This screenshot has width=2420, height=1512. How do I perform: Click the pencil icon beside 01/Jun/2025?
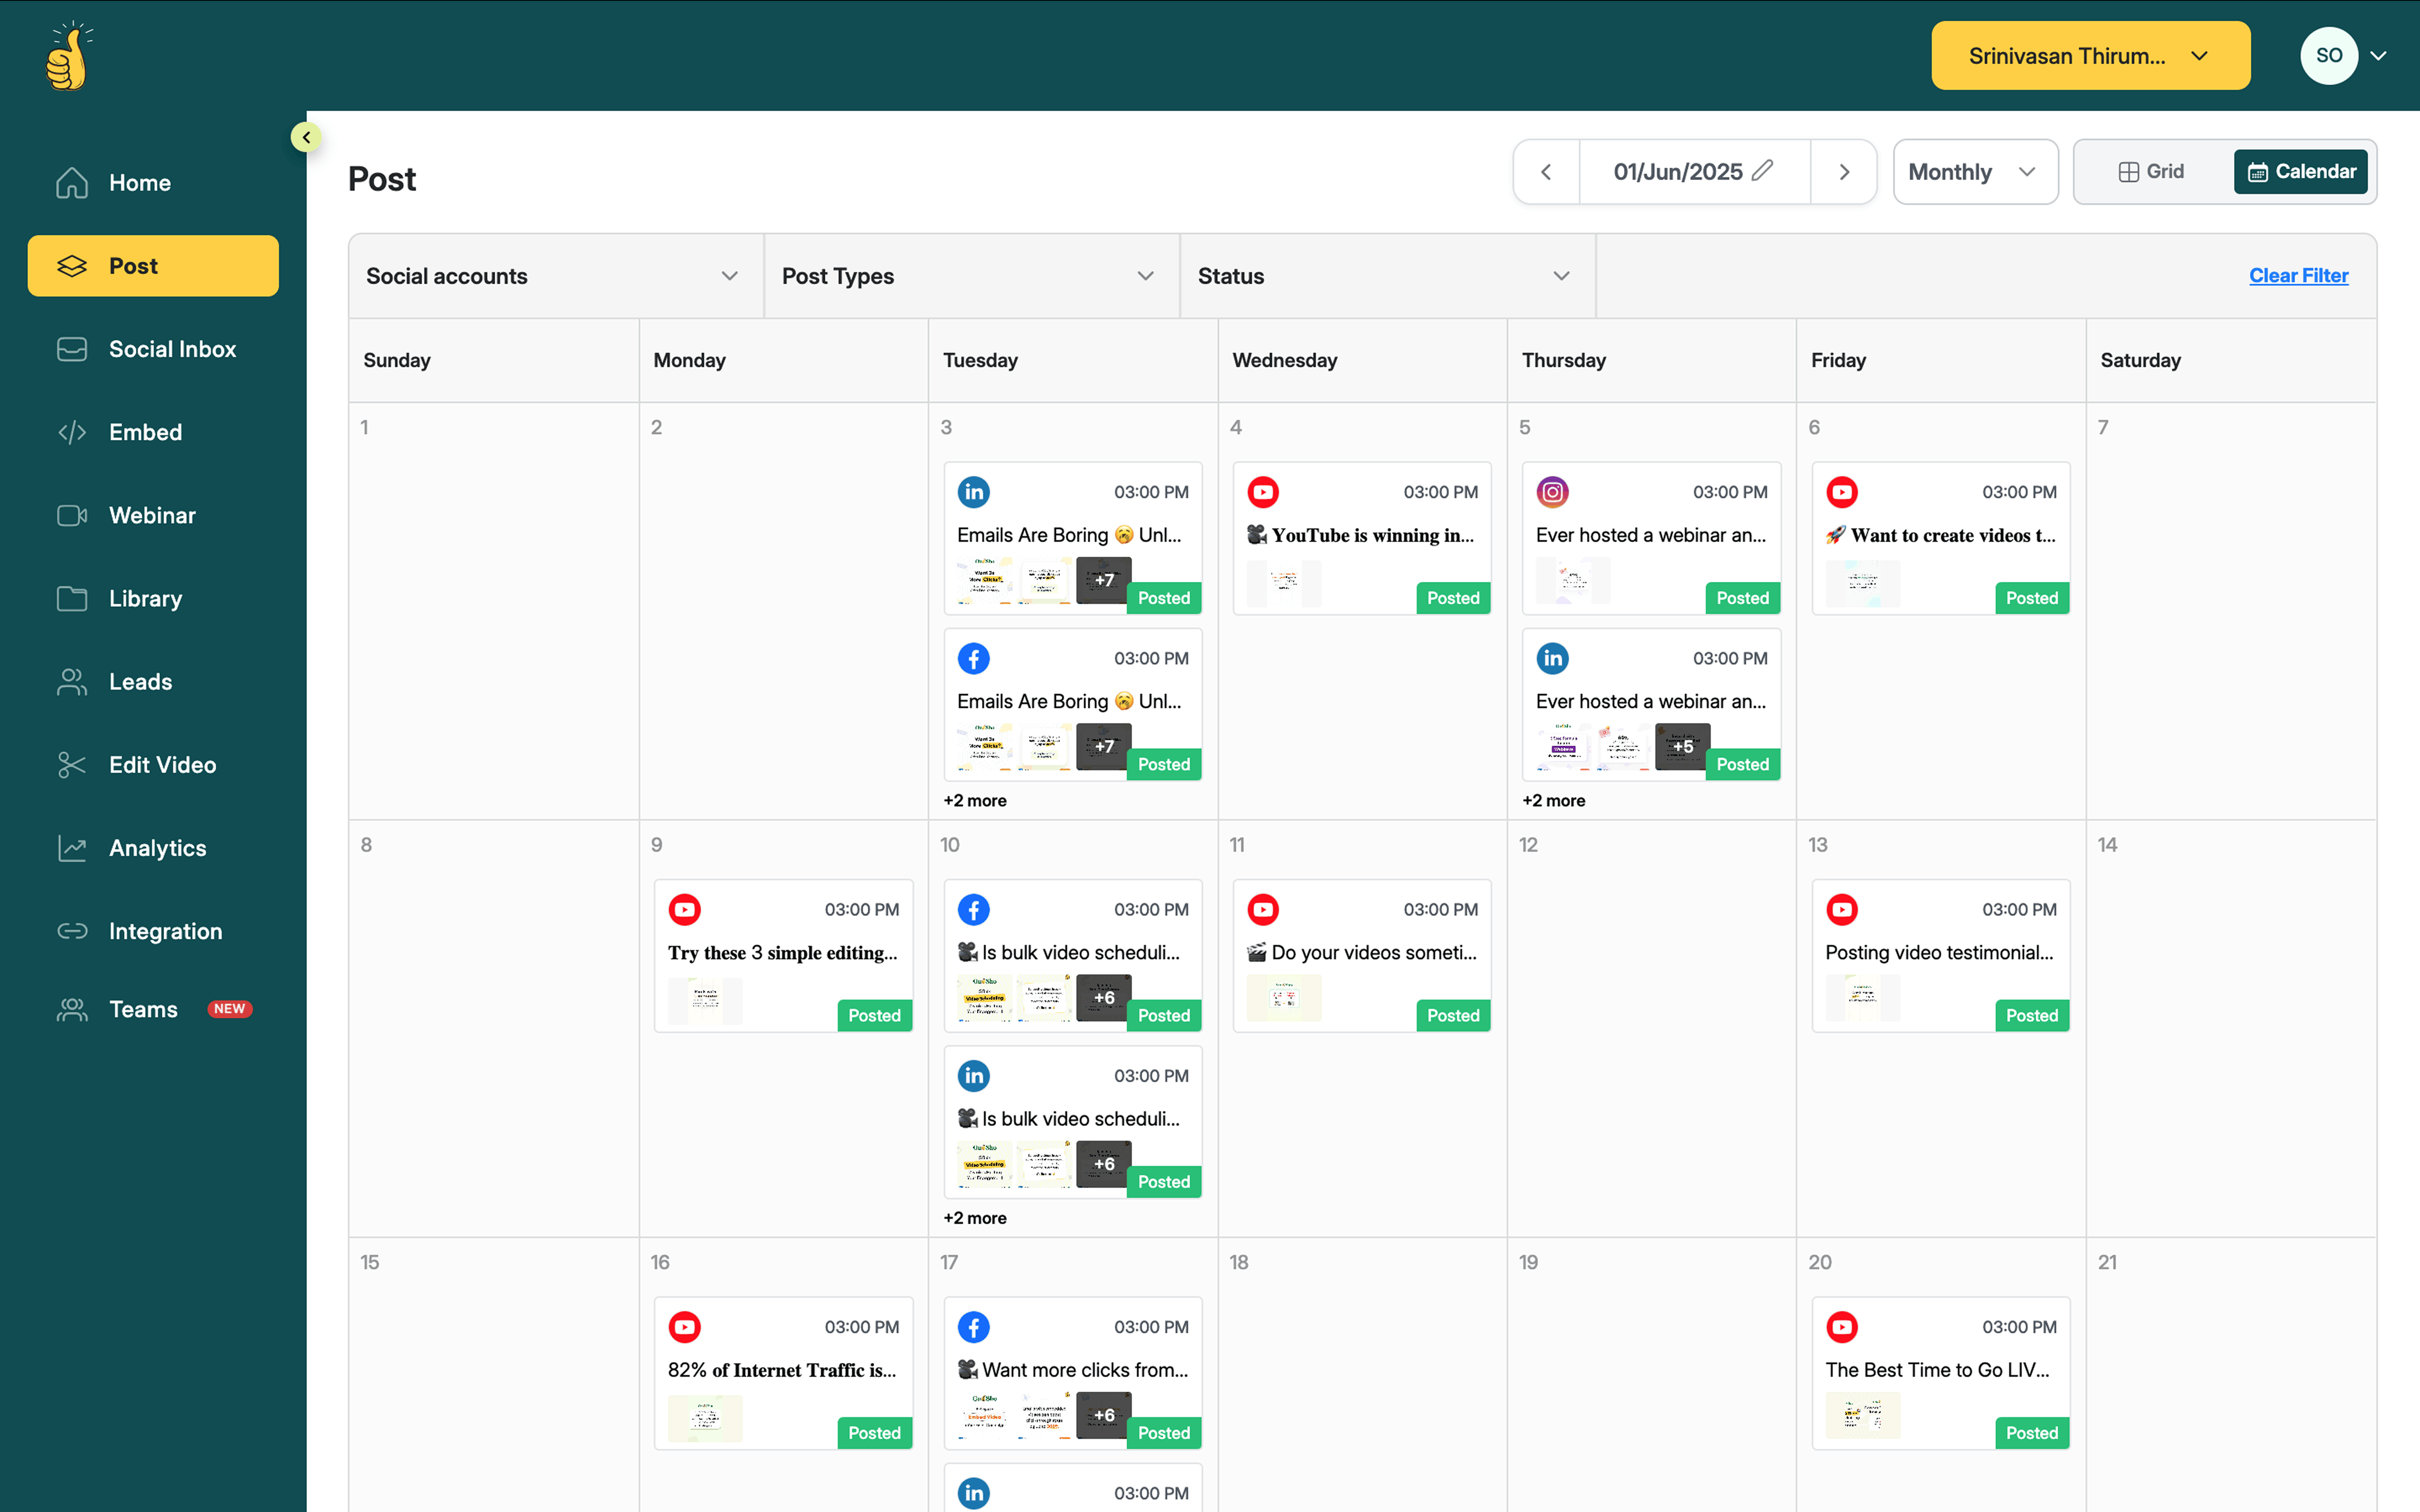1763,171
